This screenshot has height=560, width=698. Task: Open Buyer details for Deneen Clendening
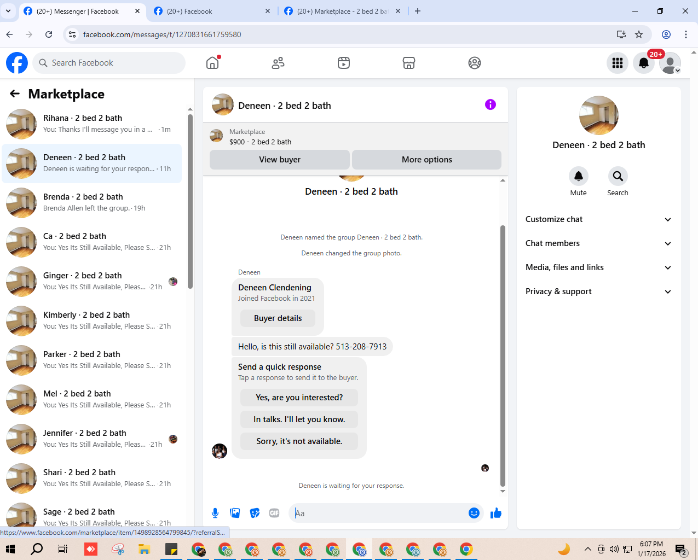click(278, 318)
